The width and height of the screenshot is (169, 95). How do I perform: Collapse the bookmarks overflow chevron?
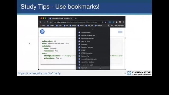click(x=109, y=26)
